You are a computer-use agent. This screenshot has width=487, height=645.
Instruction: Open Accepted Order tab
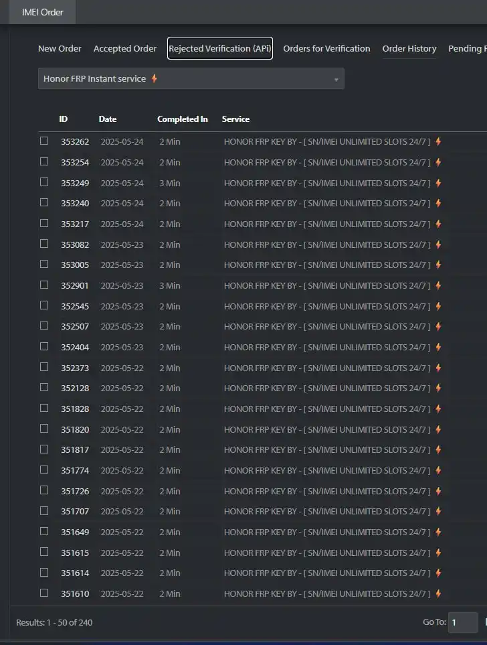tap(125, 48)
